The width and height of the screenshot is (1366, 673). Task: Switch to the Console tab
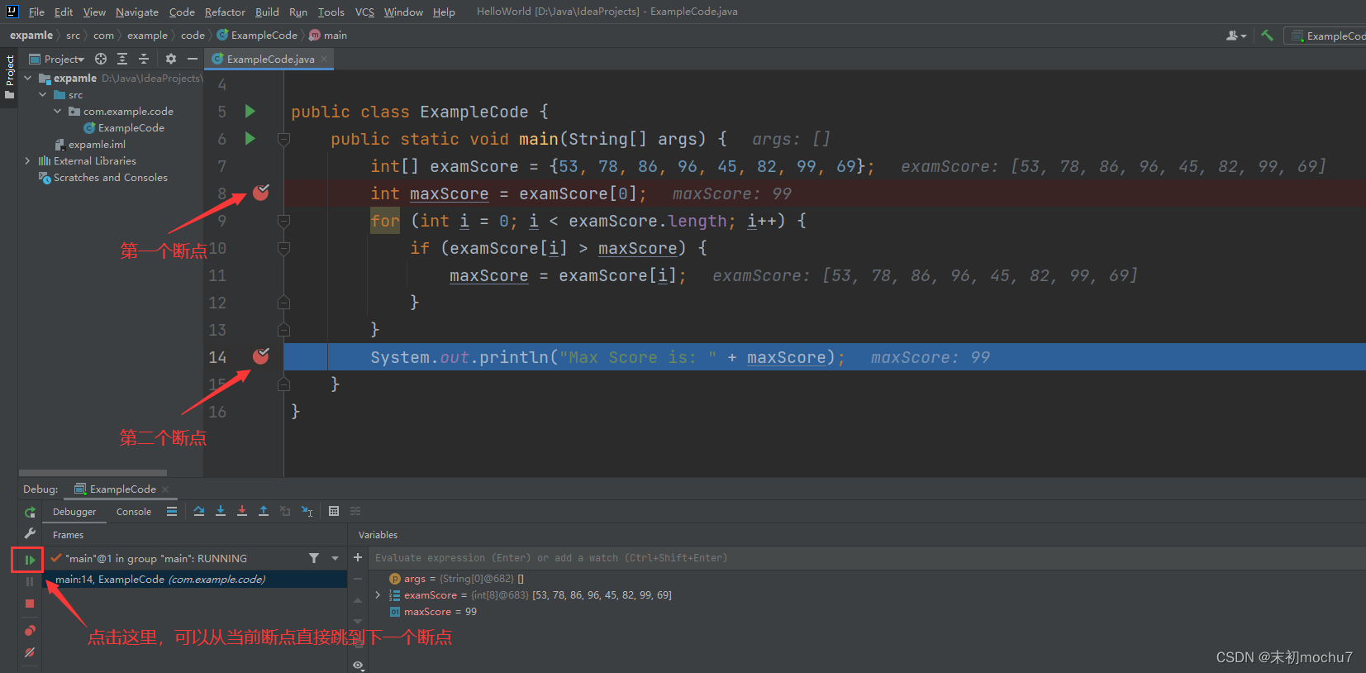point(134,512)
